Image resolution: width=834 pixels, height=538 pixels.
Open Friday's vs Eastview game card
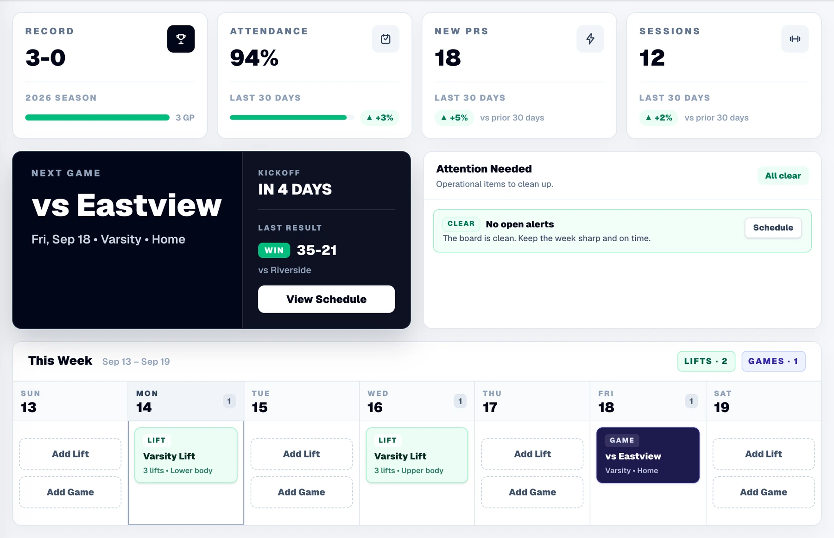(x=648, y=455)
